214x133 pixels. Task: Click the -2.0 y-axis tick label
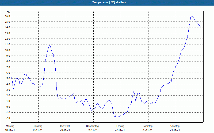pyautogui.click(x=8, y=118)
